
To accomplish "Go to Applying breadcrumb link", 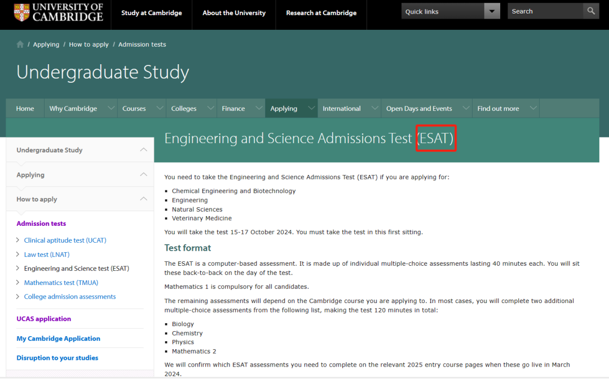I will (46, 44).
